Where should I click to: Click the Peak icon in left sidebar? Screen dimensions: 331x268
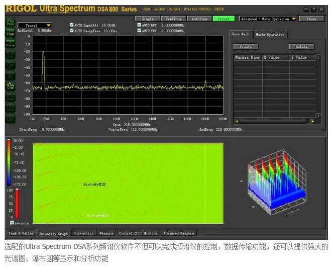pos(10,23)
